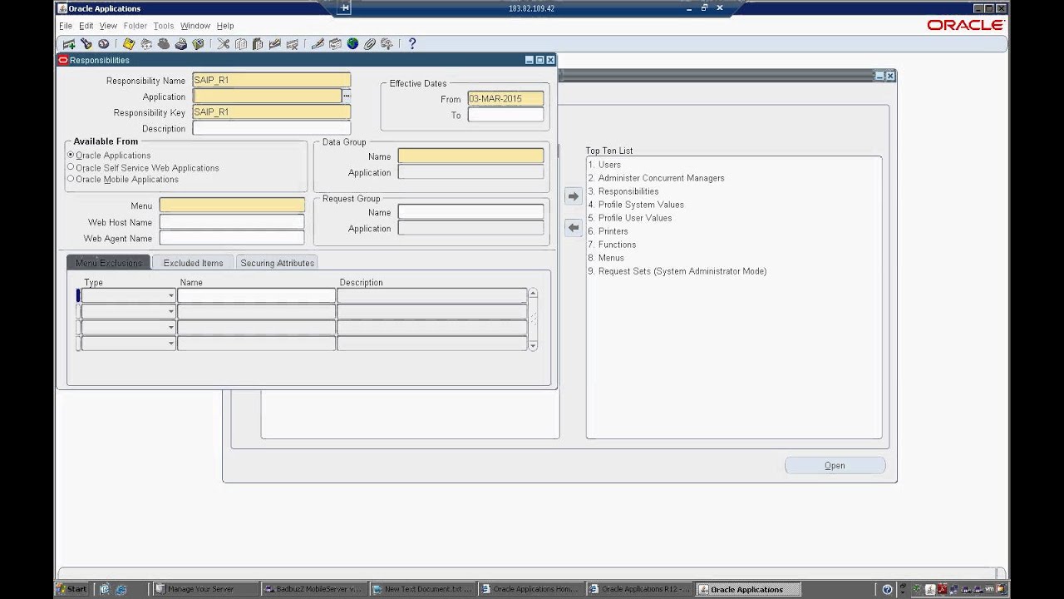Viewport: 1064px width, 599px height.
Task: Switch to Badbuzz MobileServer taskbar item
Action: [x=313, y=589]
